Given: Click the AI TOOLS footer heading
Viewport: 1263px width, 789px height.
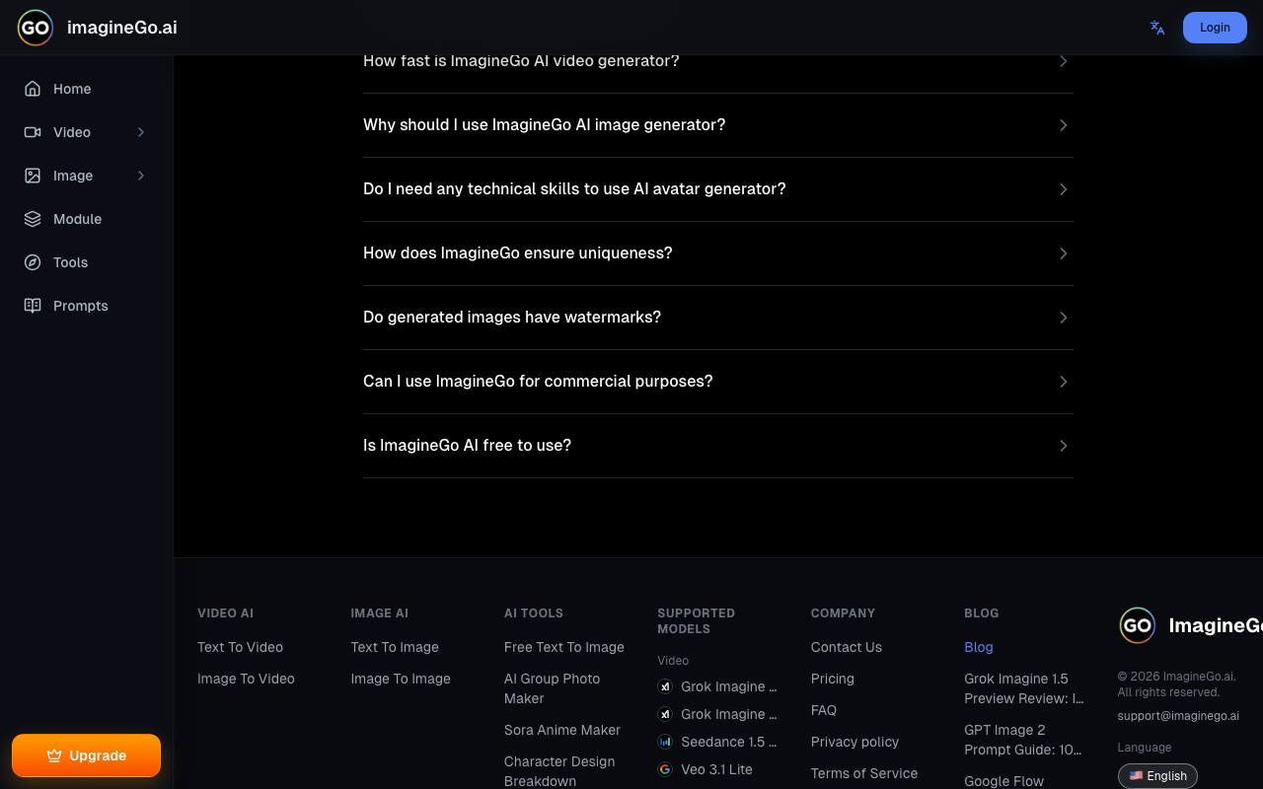Looking at the screenshot, I should click(534, 613).
